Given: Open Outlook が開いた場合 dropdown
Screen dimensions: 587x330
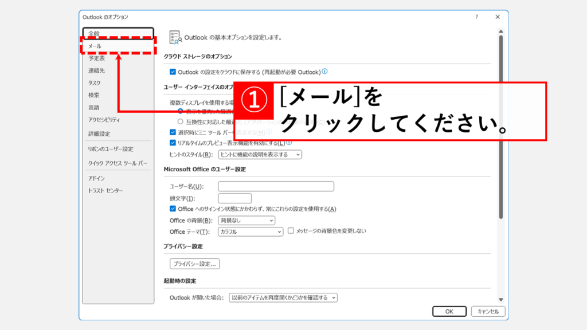Looking at the screenshot, I should 283,298.
